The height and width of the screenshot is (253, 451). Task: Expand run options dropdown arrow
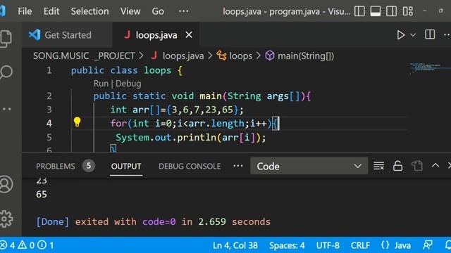click(413, 35)
